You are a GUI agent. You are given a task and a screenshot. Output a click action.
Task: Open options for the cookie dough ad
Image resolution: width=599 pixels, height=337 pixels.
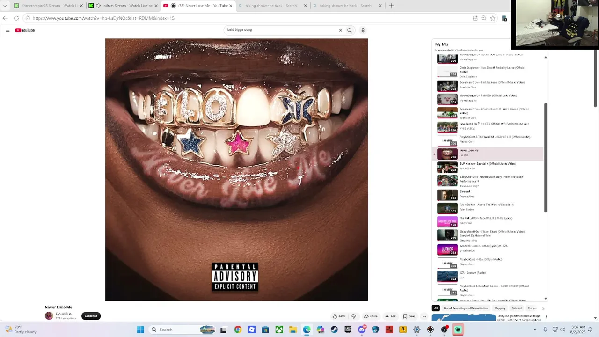546,317
